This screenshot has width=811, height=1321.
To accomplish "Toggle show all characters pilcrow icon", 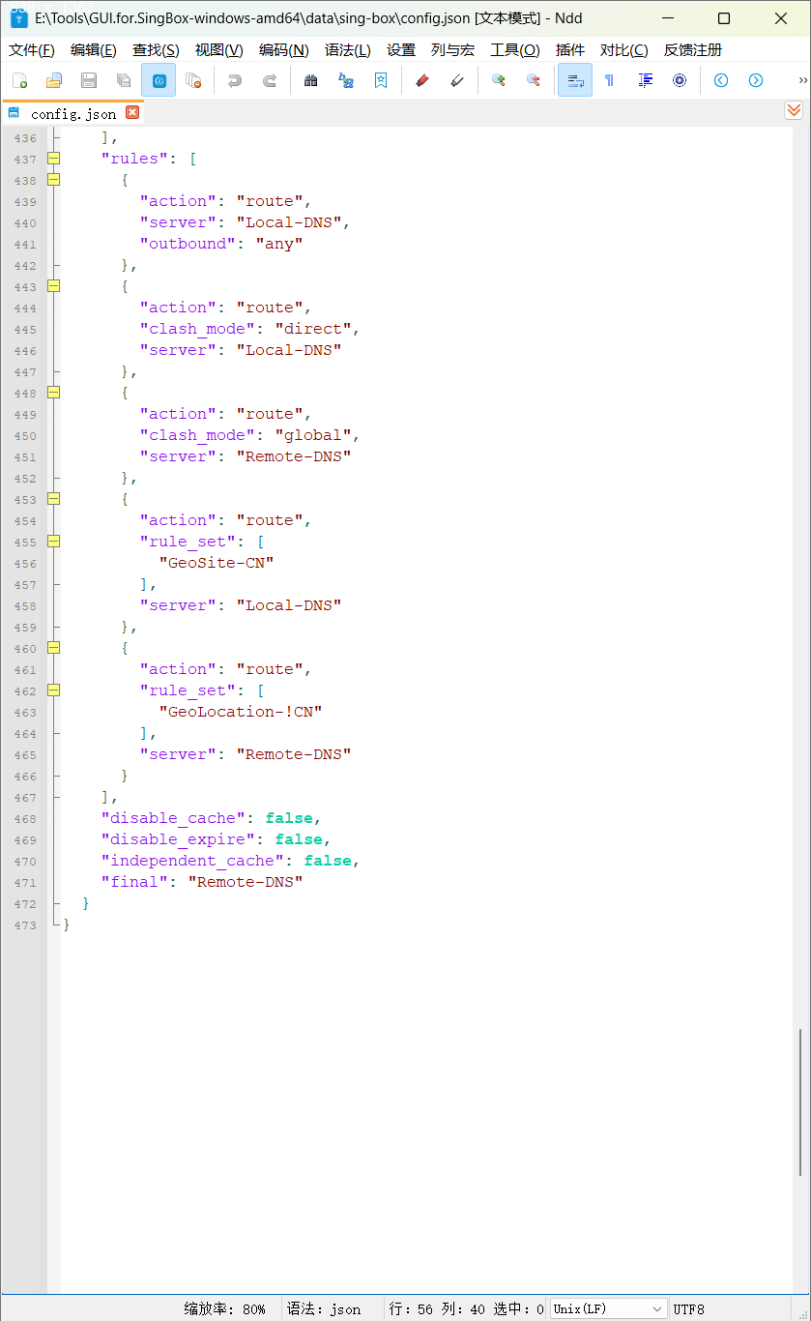I will [x=609, y=80].
